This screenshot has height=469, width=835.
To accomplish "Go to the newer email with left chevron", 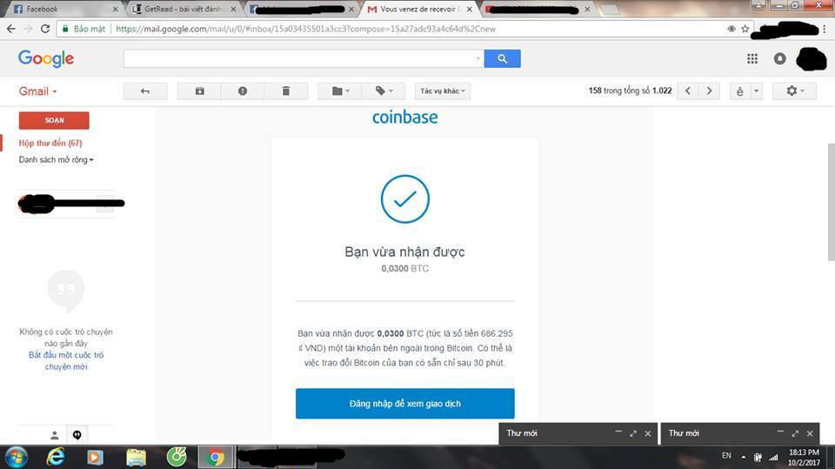I will [x=687, y=91].
